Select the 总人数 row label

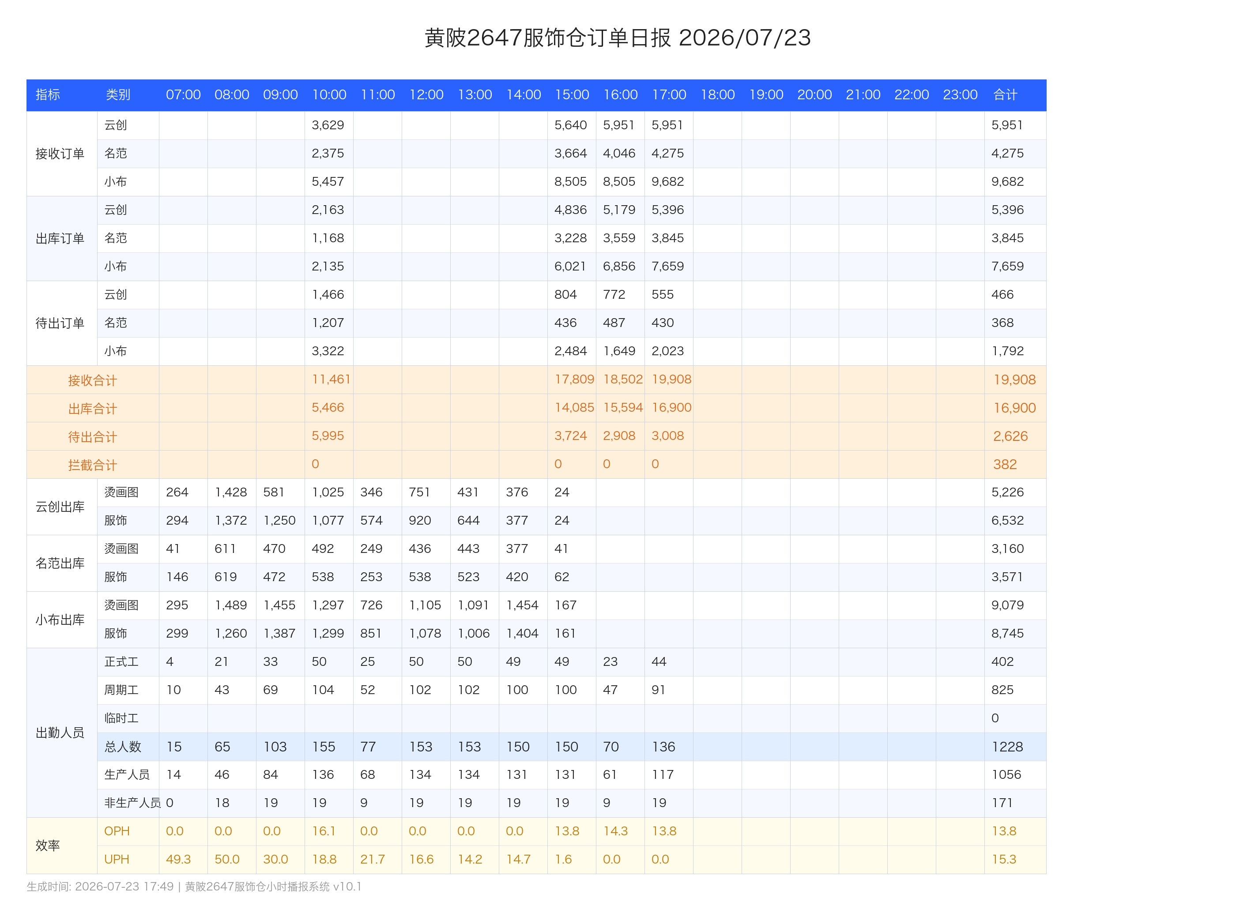pos(123,747)
